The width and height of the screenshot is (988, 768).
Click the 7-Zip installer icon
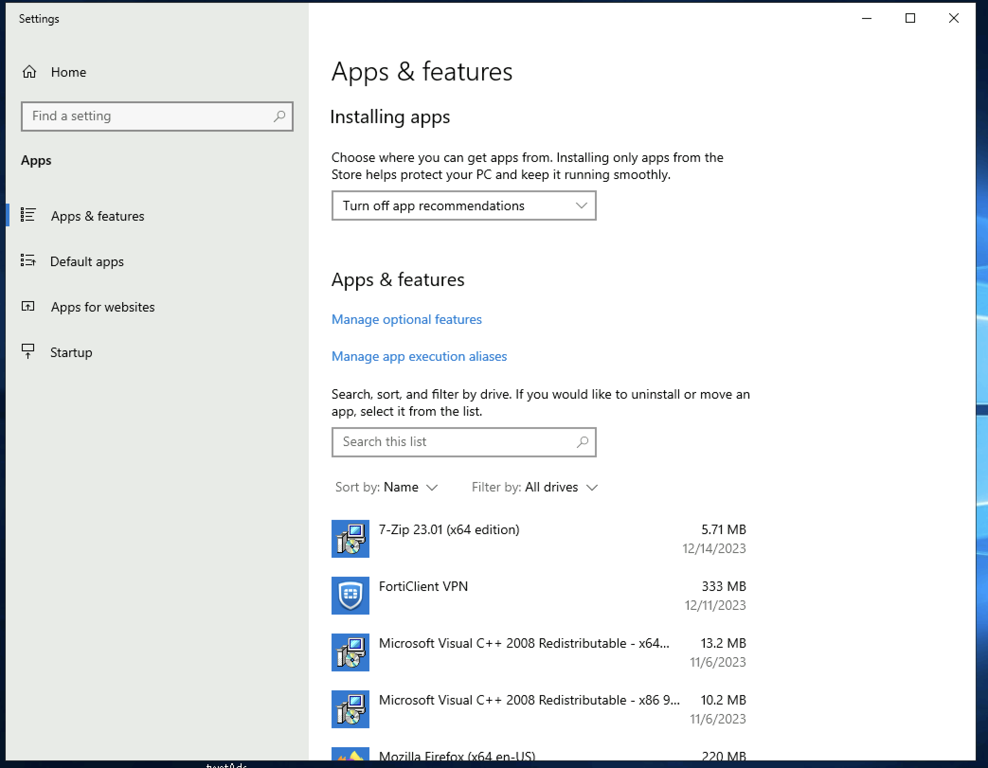tap(350, 539)
